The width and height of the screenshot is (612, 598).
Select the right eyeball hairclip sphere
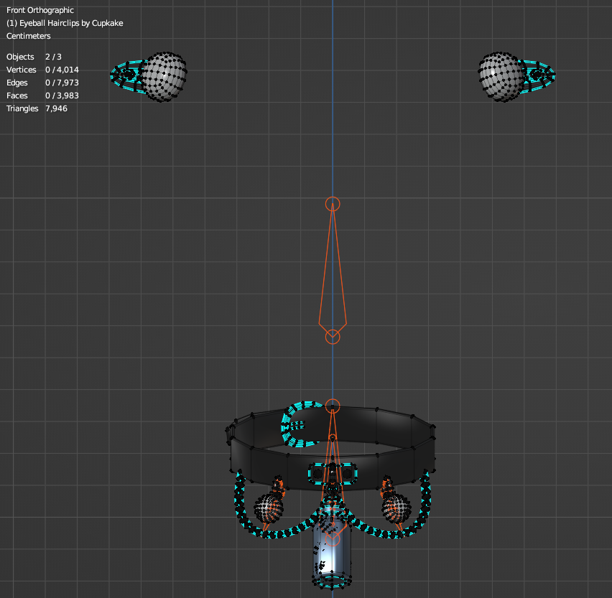click(x=501, y=77)
